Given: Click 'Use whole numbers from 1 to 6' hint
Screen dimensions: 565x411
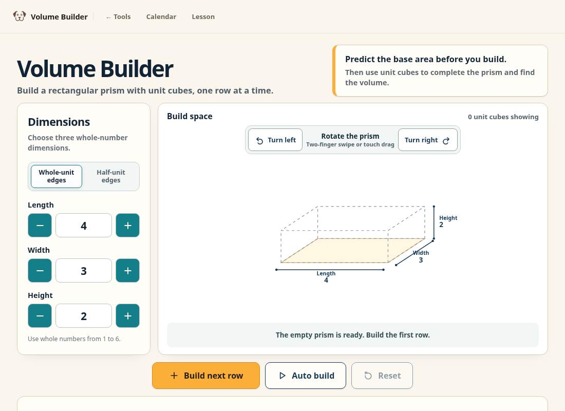Looking at the screenshot, I should [74, 339].
